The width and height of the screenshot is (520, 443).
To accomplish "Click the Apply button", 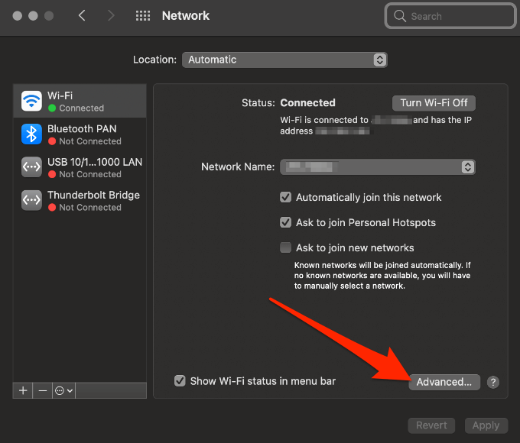I will pos(486,425).
